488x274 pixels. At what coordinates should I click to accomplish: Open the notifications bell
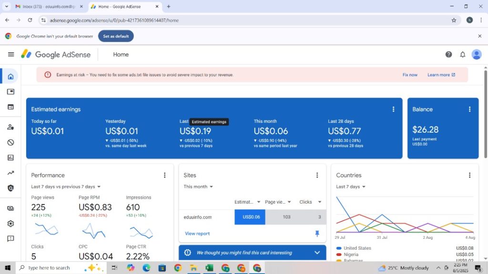point(462,54)
